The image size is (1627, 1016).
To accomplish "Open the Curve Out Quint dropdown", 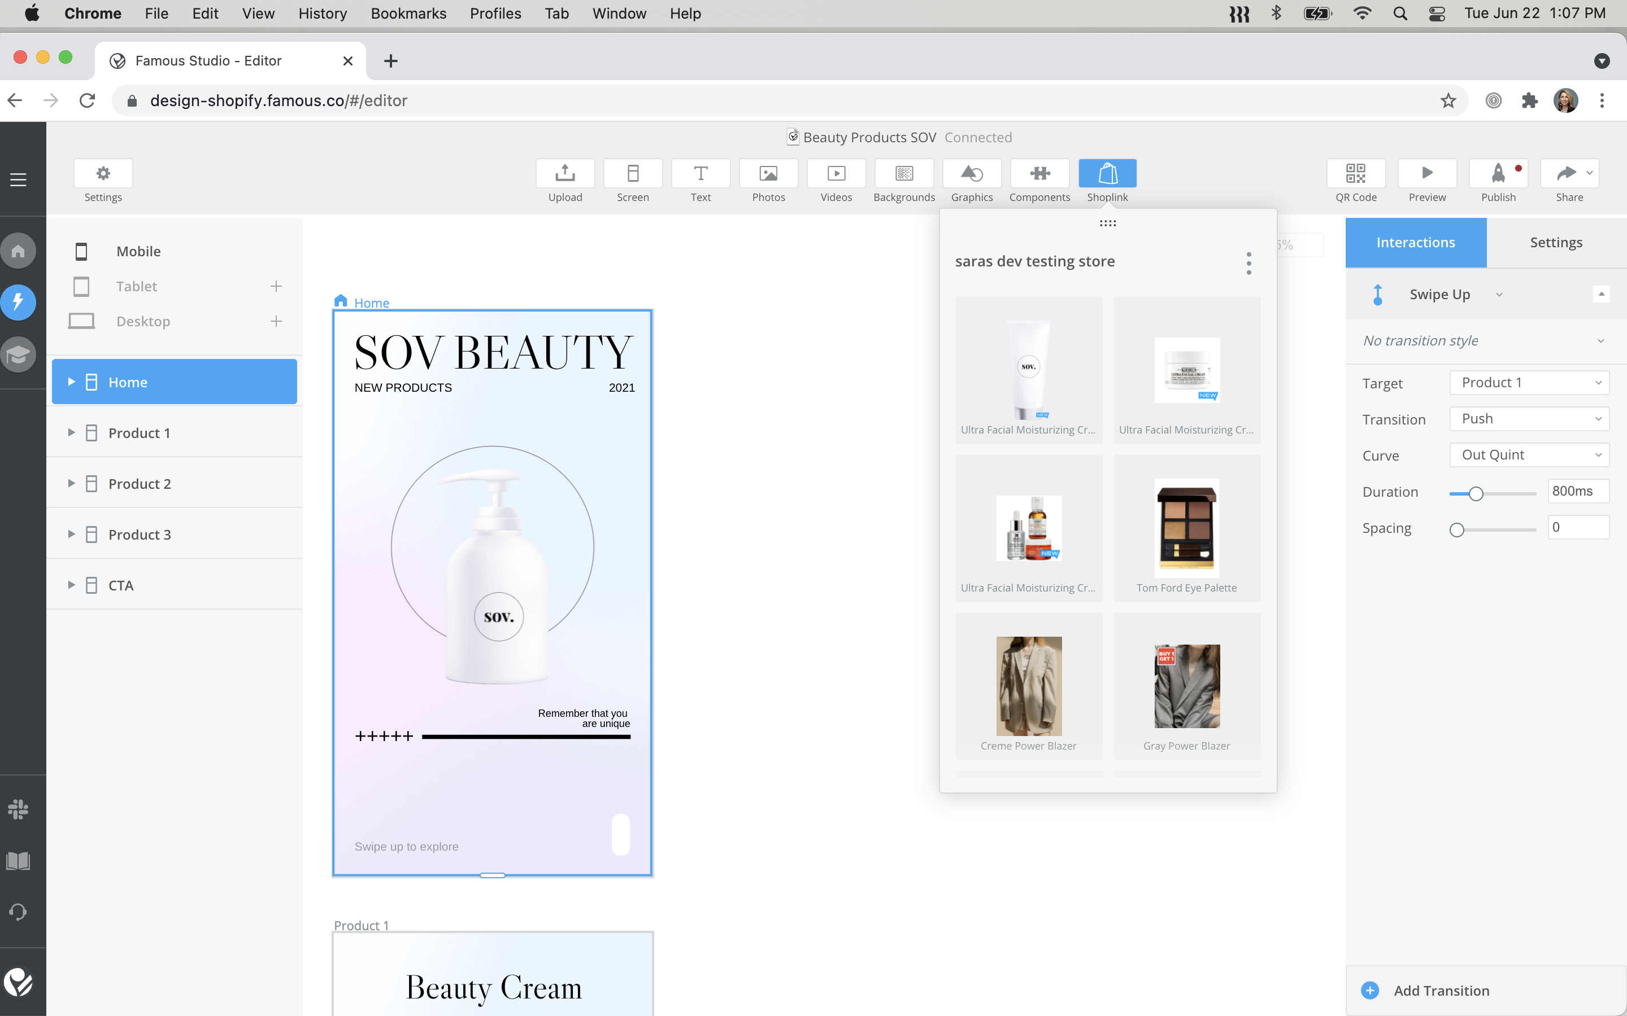I will (1529, 455).
